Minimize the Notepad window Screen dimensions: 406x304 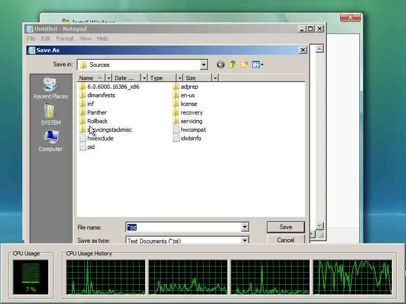[301, 29]
